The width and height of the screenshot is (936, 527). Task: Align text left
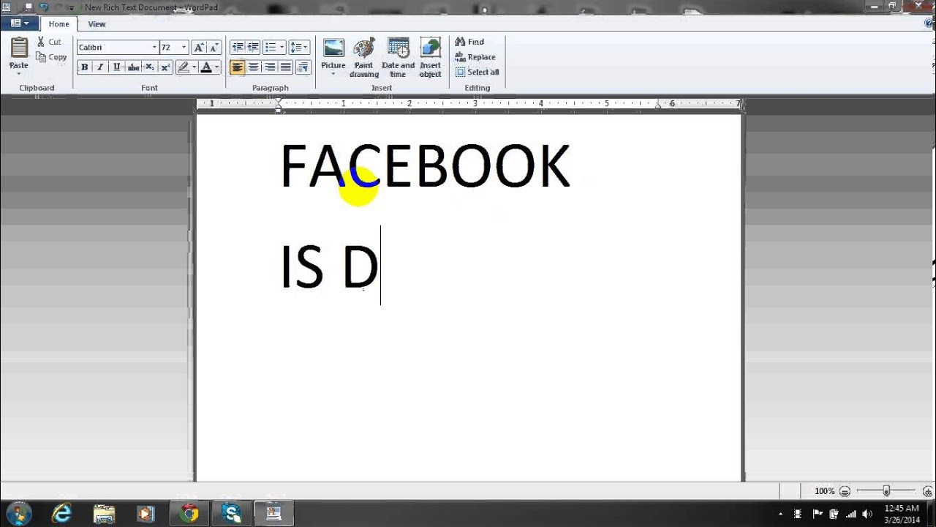pos(238,67)
